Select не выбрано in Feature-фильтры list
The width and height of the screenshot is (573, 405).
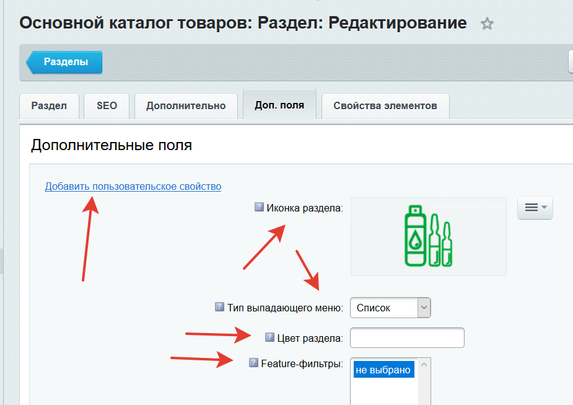[x=383, y=370]
